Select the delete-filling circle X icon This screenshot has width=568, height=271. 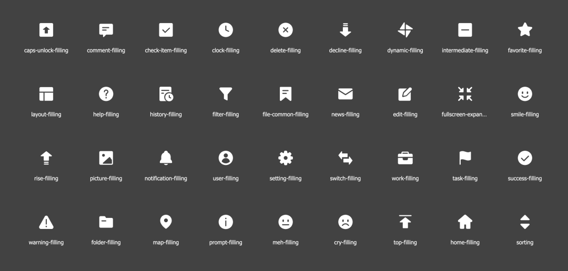[x=286, y=29]
